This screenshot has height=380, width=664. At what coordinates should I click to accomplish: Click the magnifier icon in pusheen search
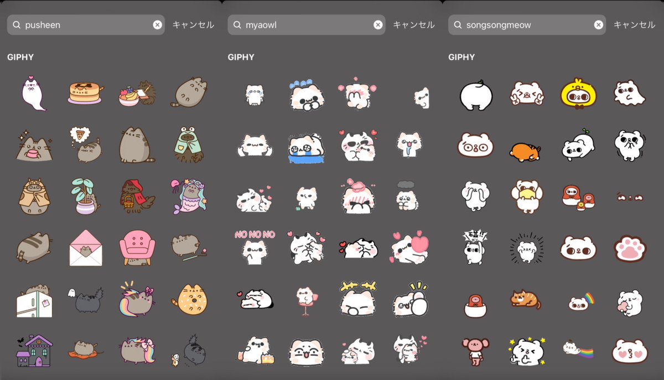[x=16, y=25]
